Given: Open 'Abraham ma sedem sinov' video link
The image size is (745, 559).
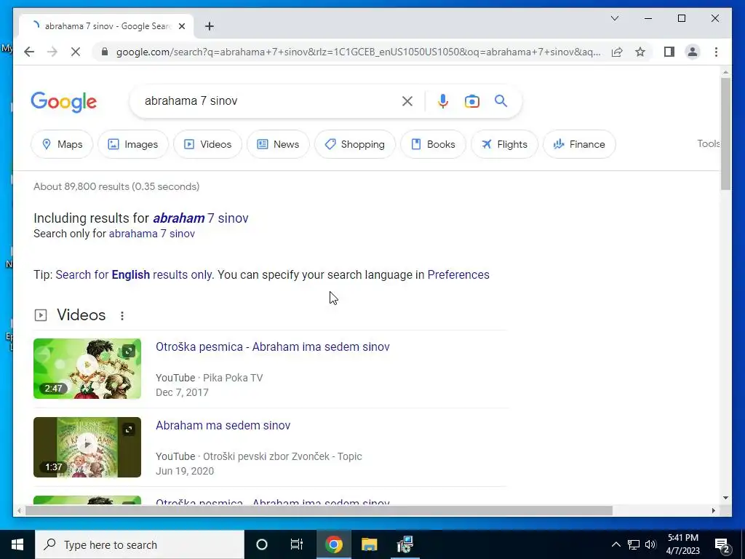Looking at the screenshot, I should 223,425.
